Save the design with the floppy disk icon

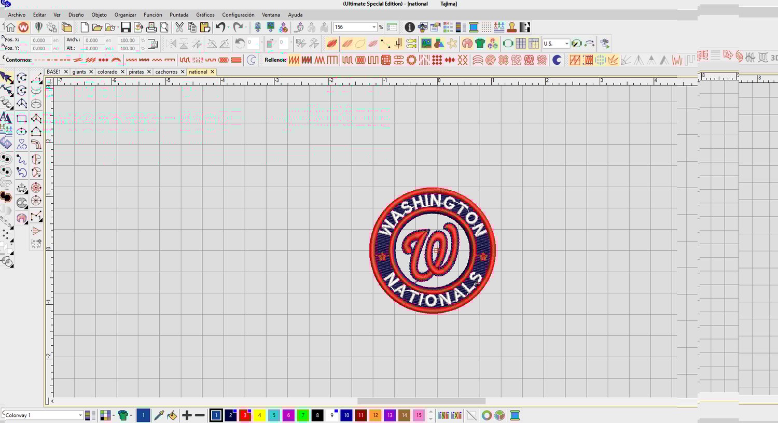click(126, 27)
